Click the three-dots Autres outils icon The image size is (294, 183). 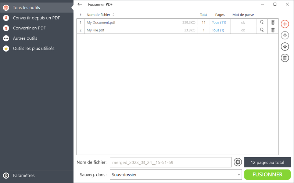(x=6, y=38)
